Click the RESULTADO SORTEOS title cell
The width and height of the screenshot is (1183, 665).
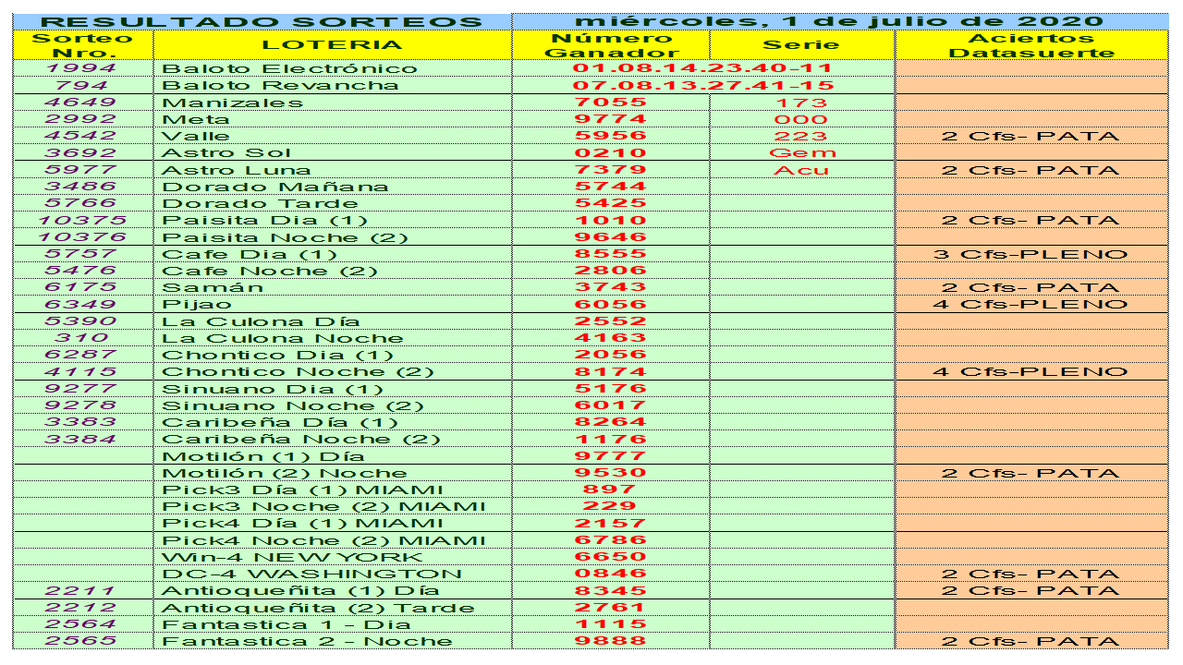click(262, 22)
